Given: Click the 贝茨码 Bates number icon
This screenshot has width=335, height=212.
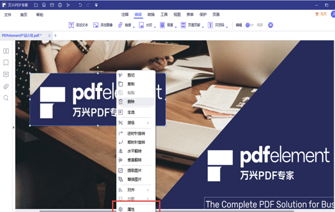Looking at the screenshot, I should [x=210, y=25].
